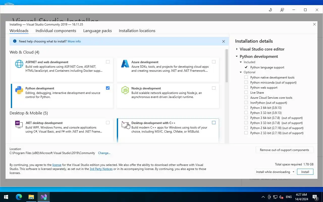Click the ENG language indicator

(x=289, y=197)
